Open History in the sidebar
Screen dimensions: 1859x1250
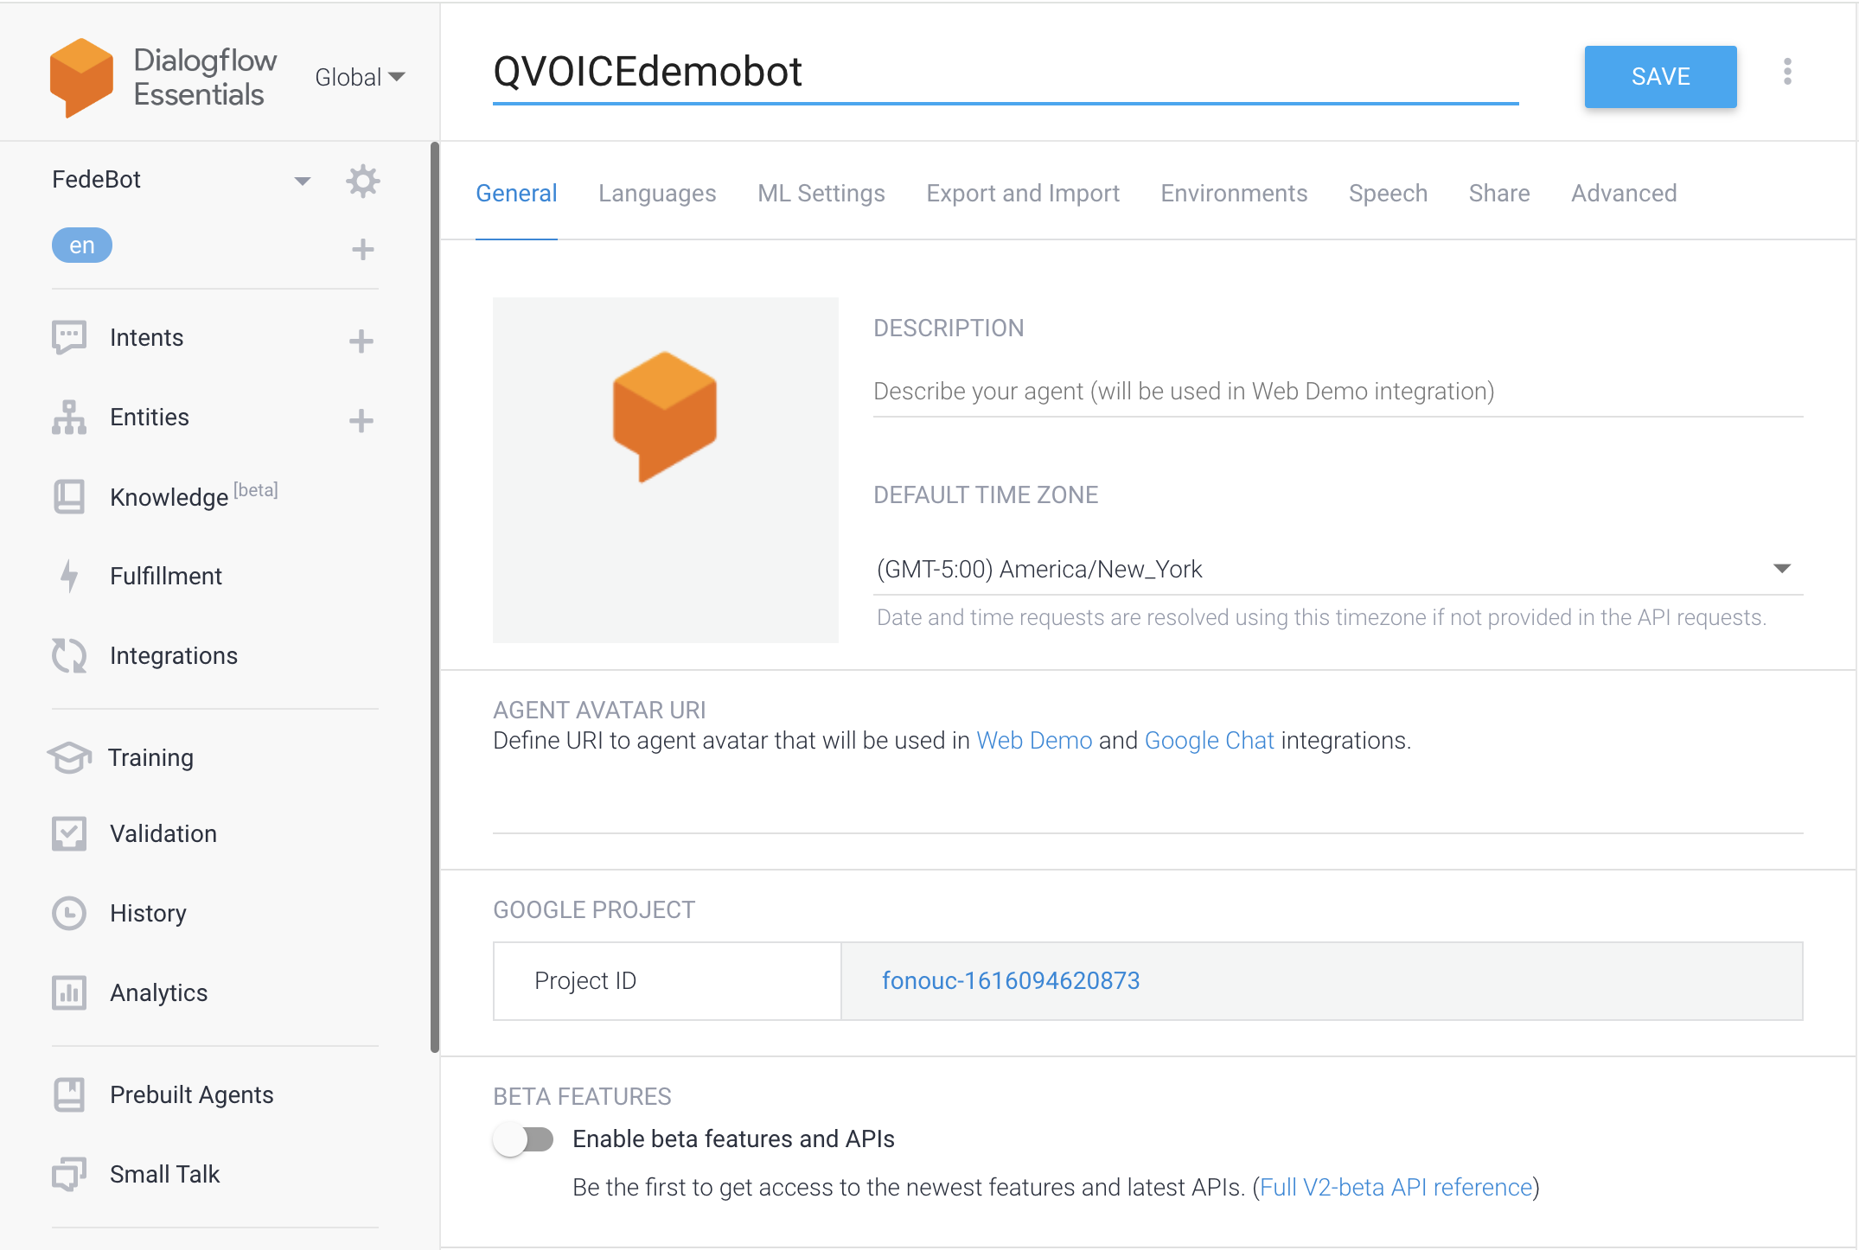tap(148, 914)
